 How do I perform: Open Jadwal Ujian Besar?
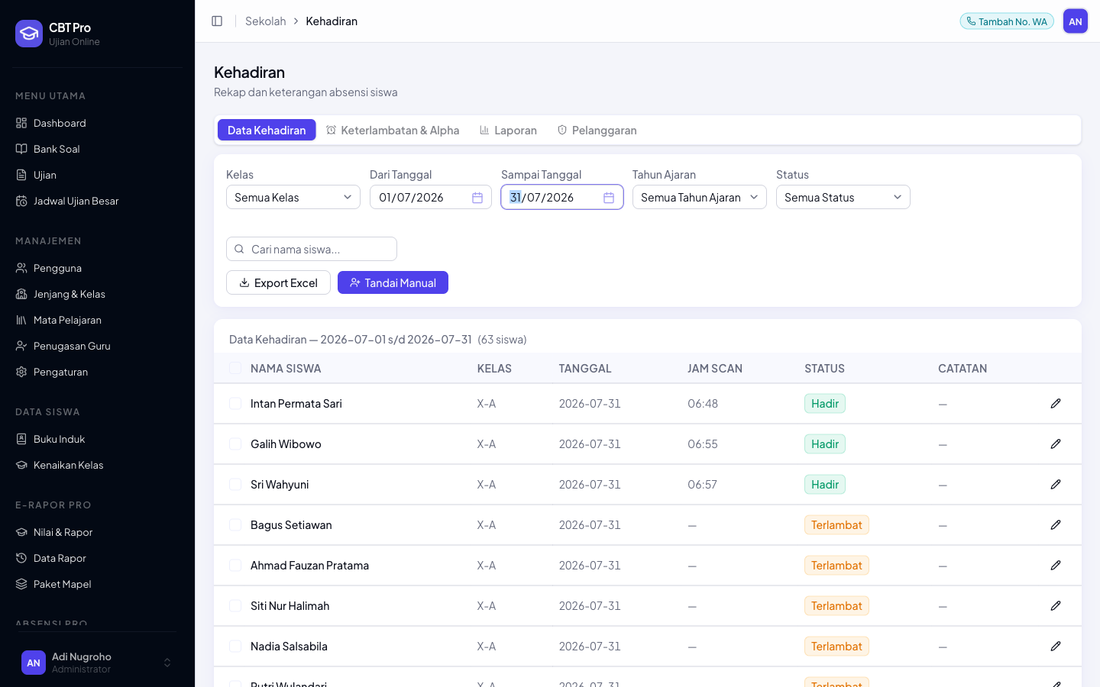[x=98, y=201]
